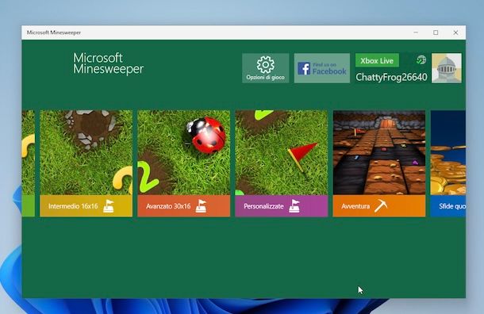Start Avanzato 30x16 game mode

(183, 163)
